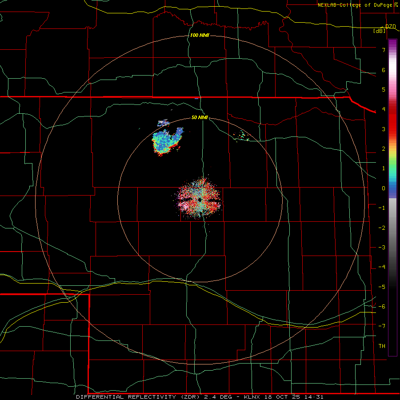Click the 0 value on the dB scale

pyautogui.click(x=384, y=188)
